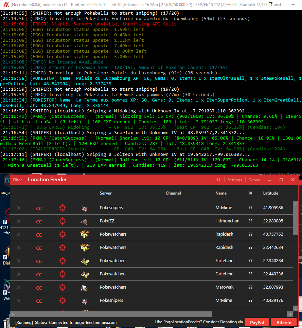This screenshot has height=328, width=302.
Task: Remove the Hitmonchan row
Action: [19, 221]
